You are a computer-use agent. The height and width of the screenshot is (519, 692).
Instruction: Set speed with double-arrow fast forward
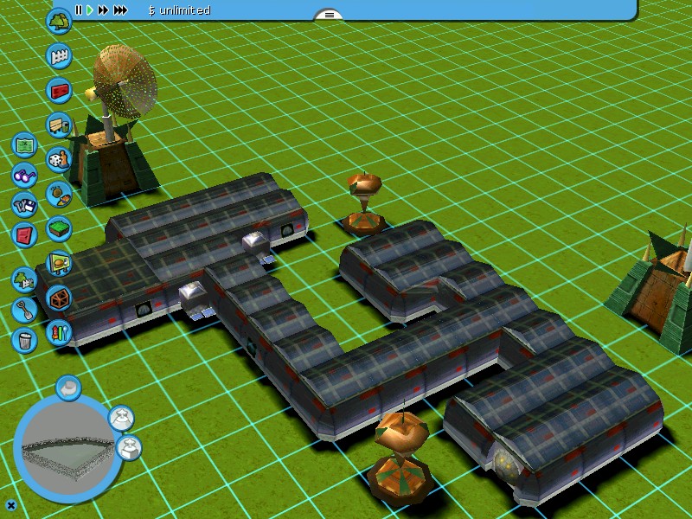[x=103, y=10]
